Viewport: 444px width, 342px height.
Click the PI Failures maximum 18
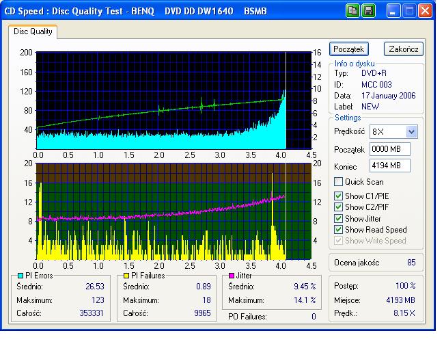(206, 300)
